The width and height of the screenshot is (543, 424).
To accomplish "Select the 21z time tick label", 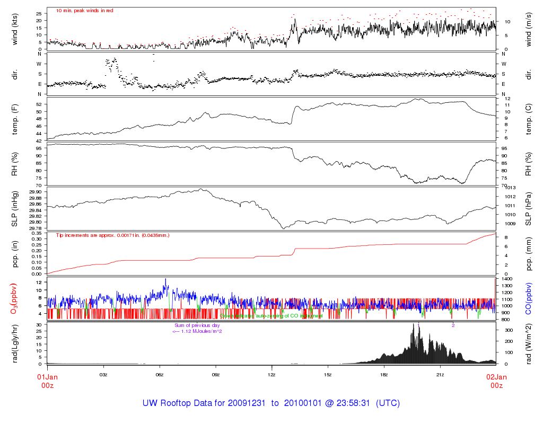I will click(440, 375).
